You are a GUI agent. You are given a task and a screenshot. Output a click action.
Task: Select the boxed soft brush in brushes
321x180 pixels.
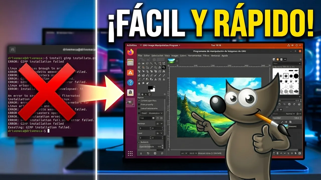pos(286,75)
